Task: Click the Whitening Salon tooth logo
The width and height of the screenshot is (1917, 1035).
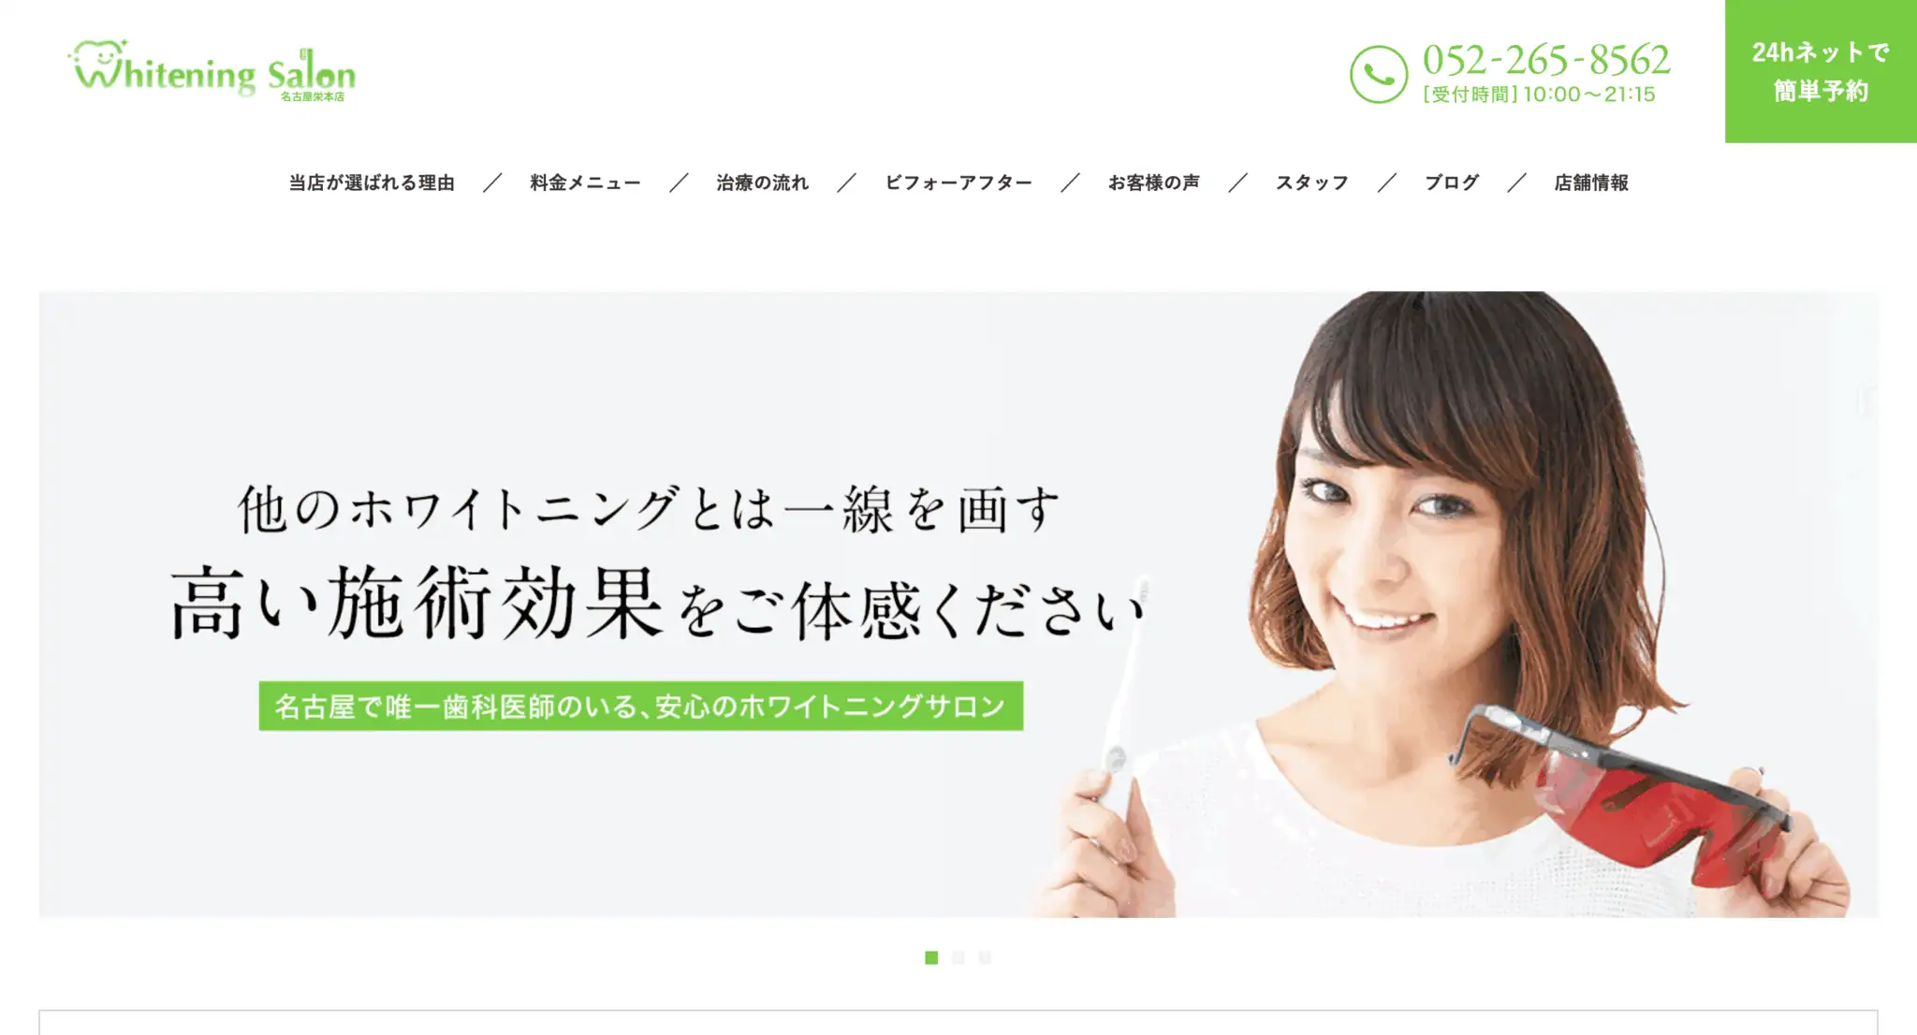Action: tap(212, 69)
